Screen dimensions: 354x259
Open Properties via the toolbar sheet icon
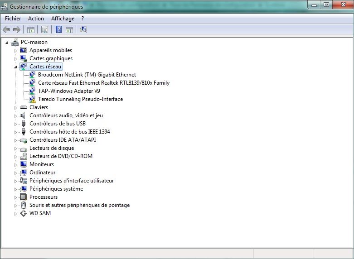coord(45,29)
